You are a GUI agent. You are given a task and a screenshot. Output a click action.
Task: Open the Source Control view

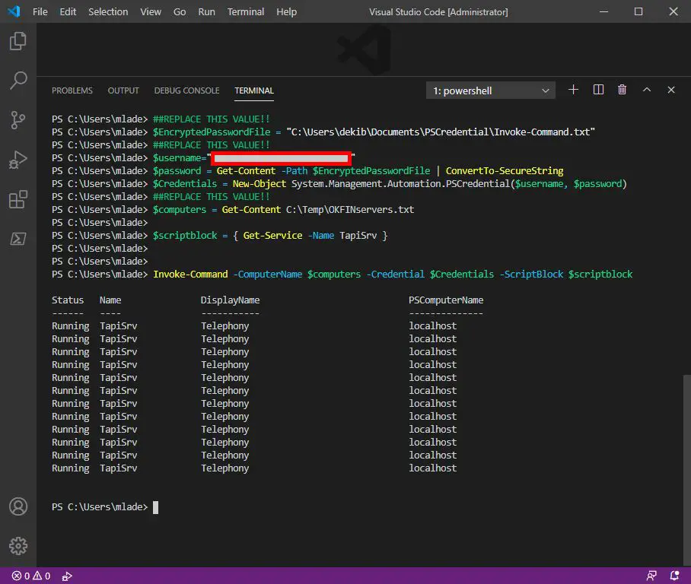click(x=18, y=120)
